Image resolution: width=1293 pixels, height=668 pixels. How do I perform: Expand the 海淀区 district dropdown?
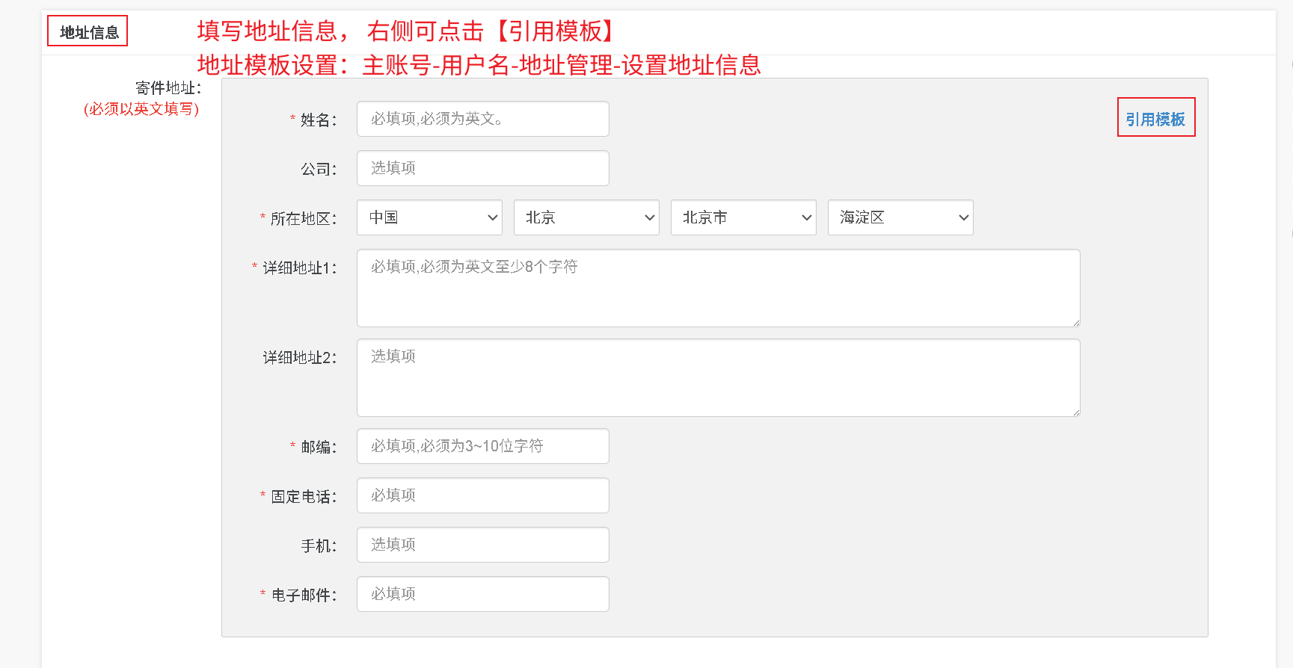tap(900, 217)
